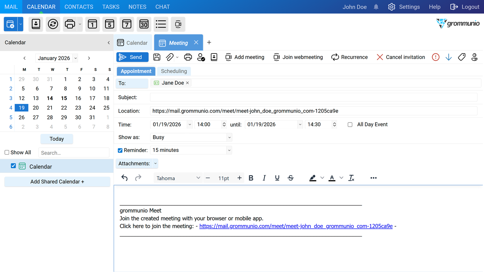Image resolution: width=484 pixels, height=272 pixels.
Task: Switch to 30-day month view
Action: pos(144,24)
